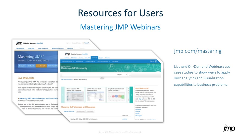Open the Worldwide Sites dropdown on the back page
Image resolution: width=241 pixels, height=135 pixels.
pos(76,43)
